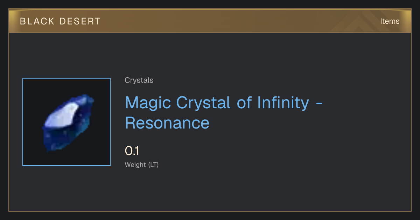Click the gold header banner background
This screenshot has width=420, height=220.
pos(210,21)
